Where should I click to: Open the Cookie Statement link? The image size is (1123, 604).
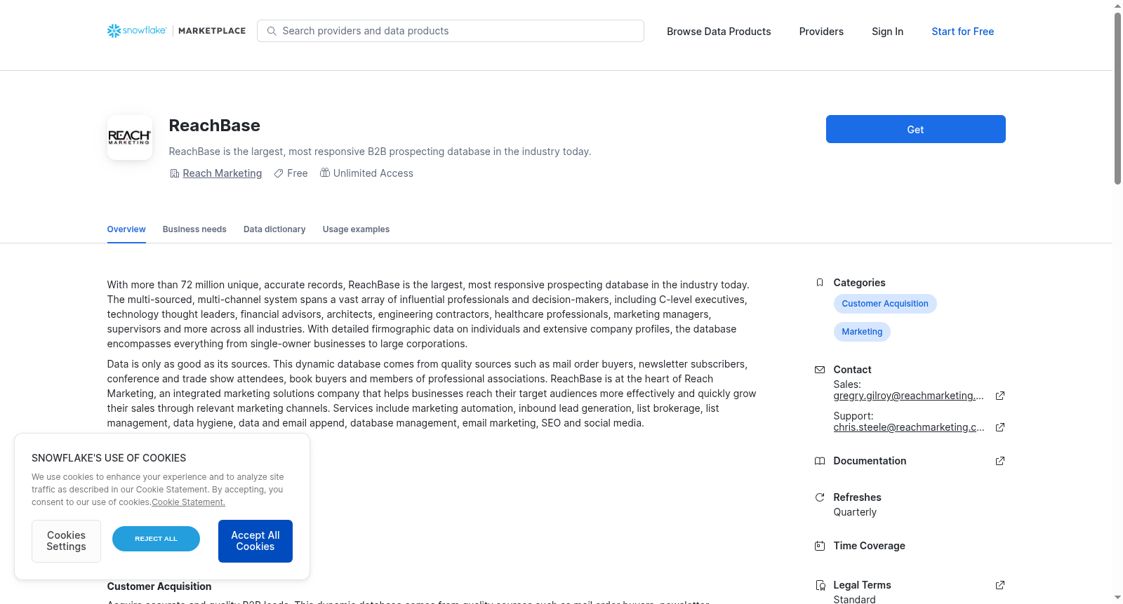pyautogui.click(x=189, y=502)
